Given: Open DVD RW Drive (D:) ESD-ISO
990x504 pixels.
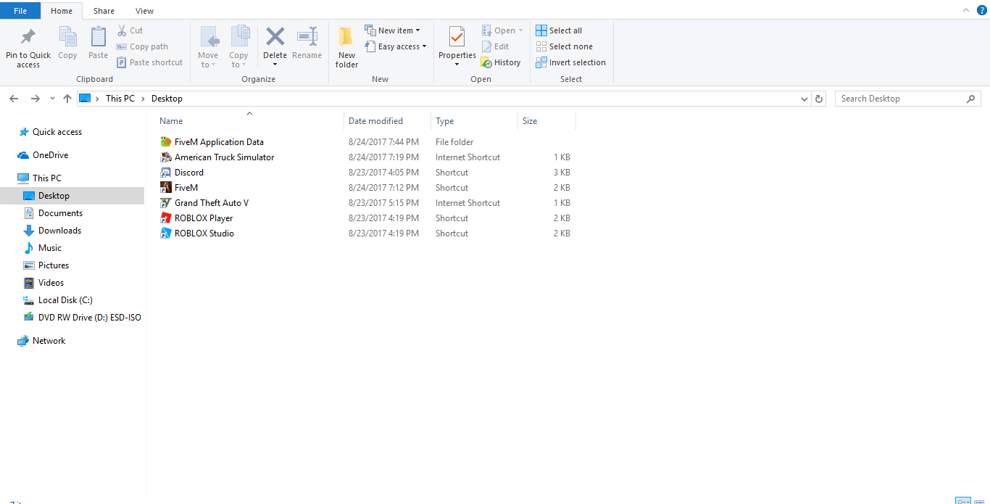Looking at the screenshot, I should 89,318.
